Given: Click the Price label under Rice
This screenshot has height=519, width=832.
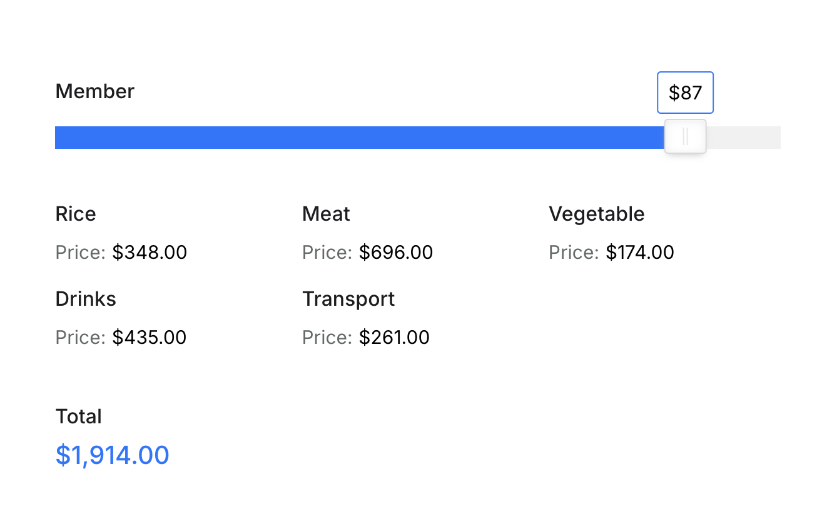Looking at the screenshot, I should point(81,253).
